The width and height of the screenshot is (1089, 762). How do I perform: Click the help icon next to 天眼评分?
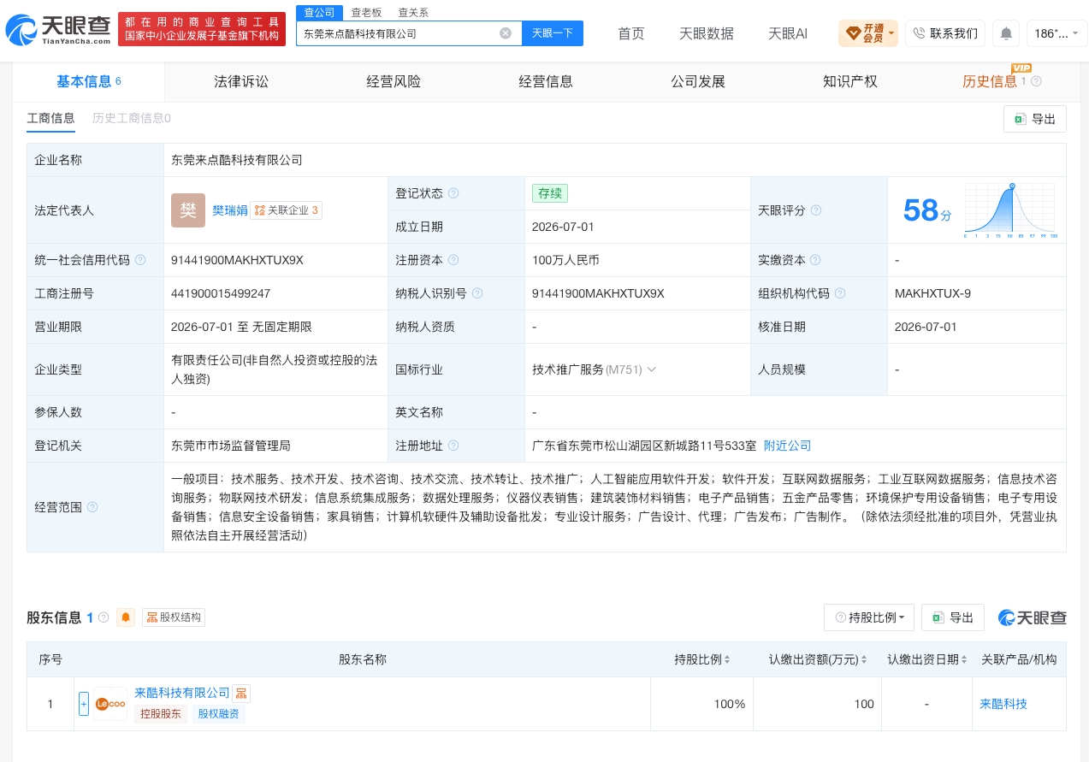point(816,210)
